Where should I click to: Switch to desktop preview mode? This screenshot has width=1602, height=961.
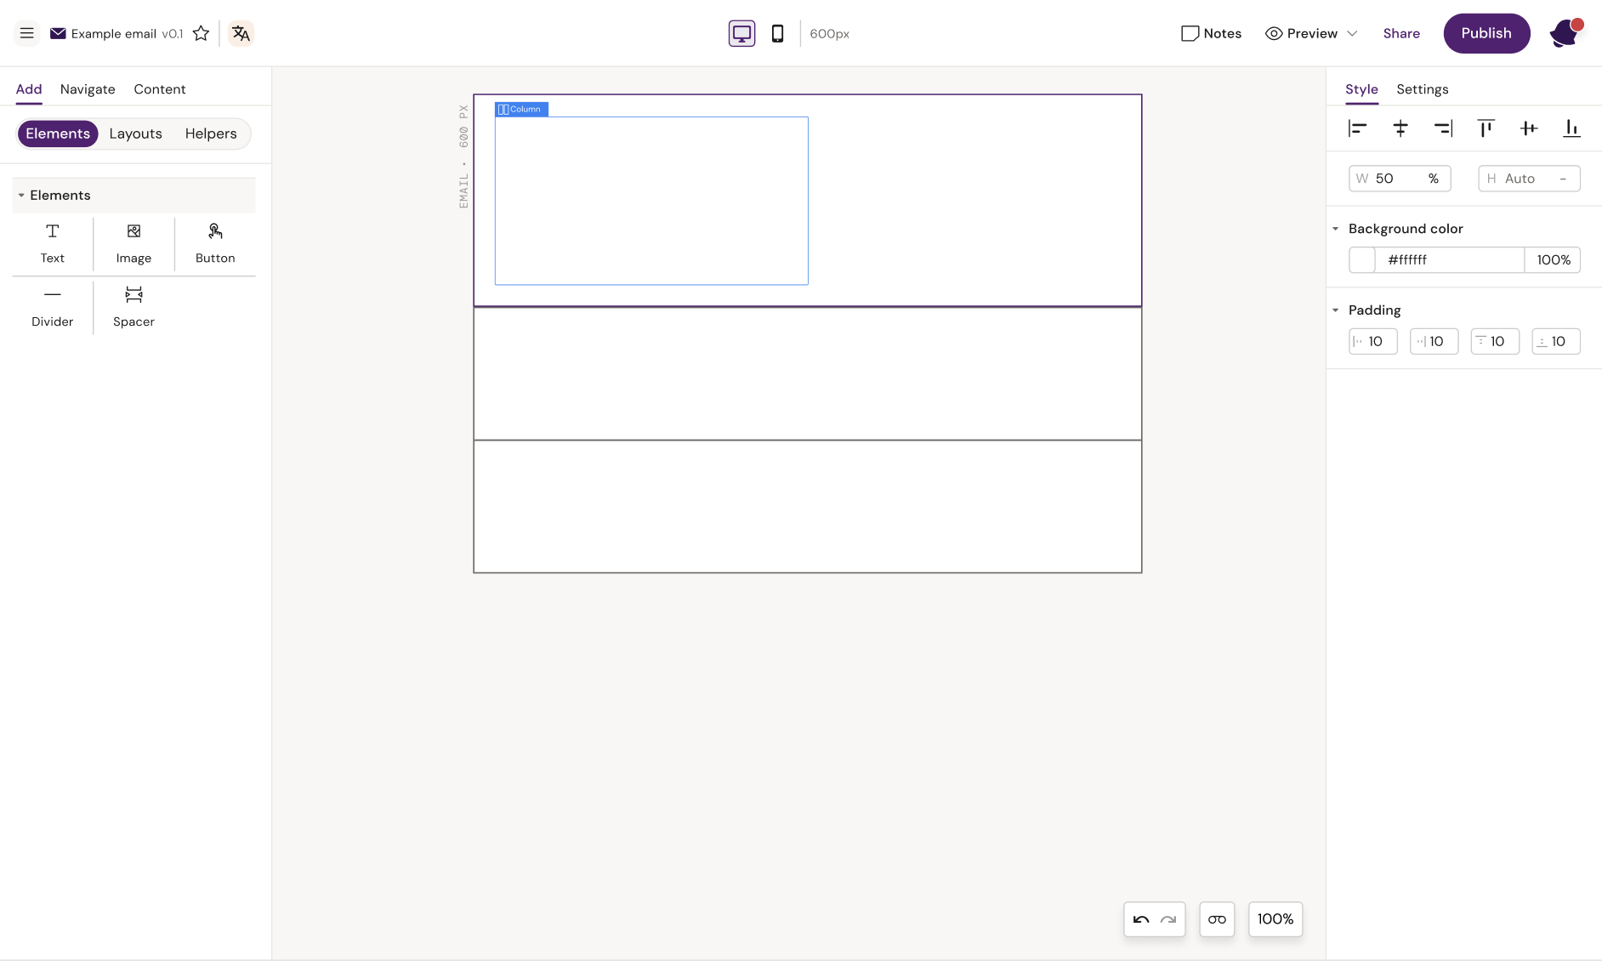point(741,33)
